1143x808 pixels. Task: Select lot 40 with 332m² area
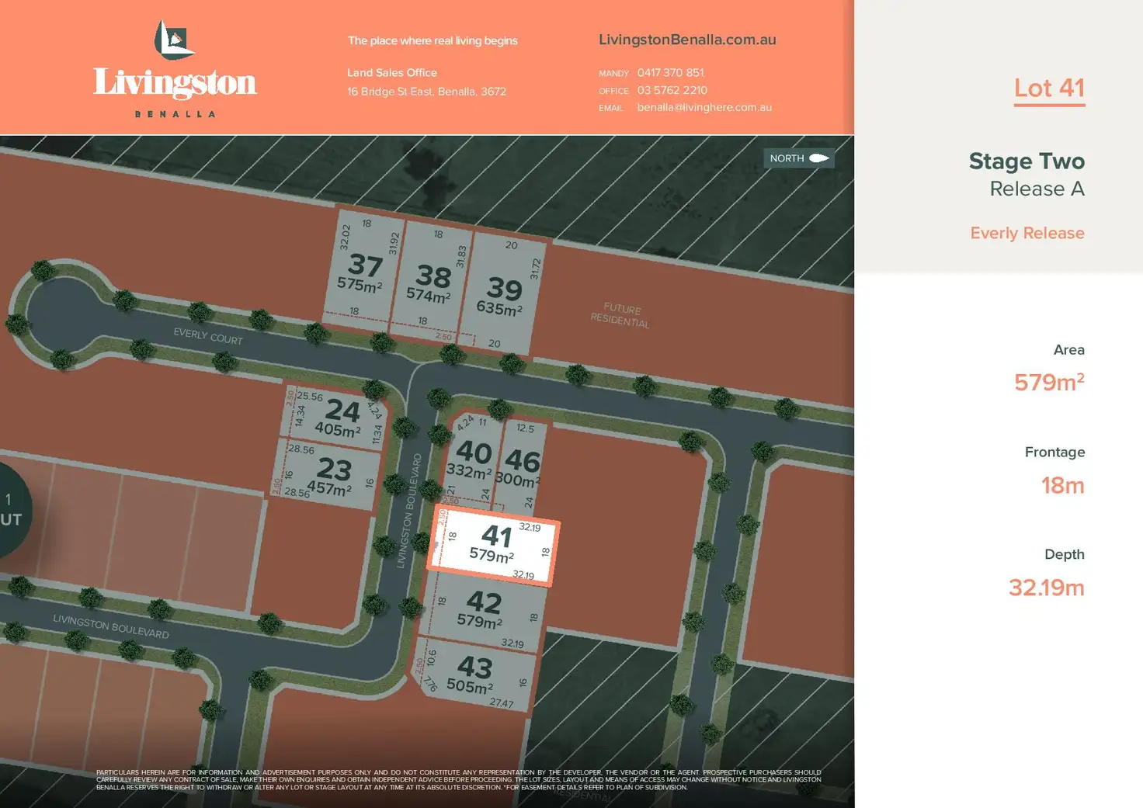(471, 459)
